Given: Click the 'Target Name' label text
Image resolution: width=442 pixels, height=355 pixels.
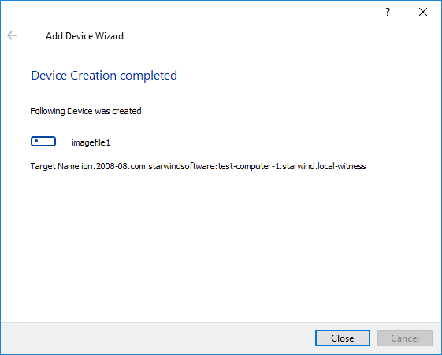Looking at the screenshot, I should [54, 166].
